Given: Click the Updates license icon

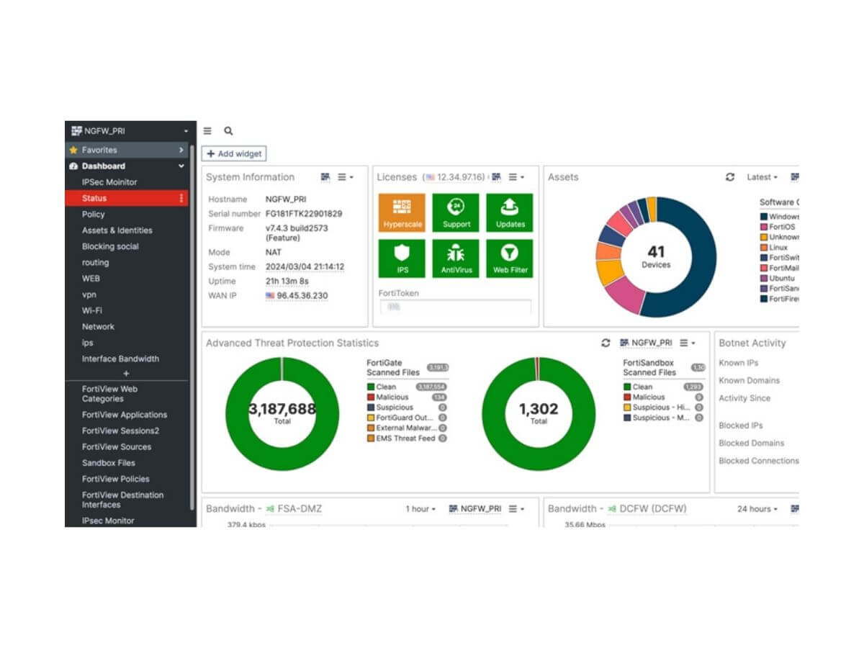Looking at the screenshot, I should (x=510, y=212).
